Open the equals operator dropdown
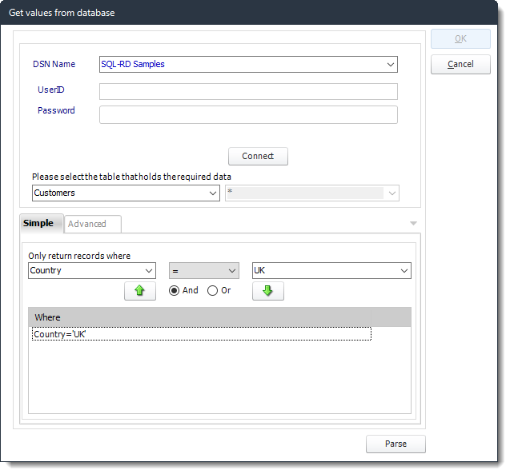This screenshot has height=474, width=510. [231, 271]
